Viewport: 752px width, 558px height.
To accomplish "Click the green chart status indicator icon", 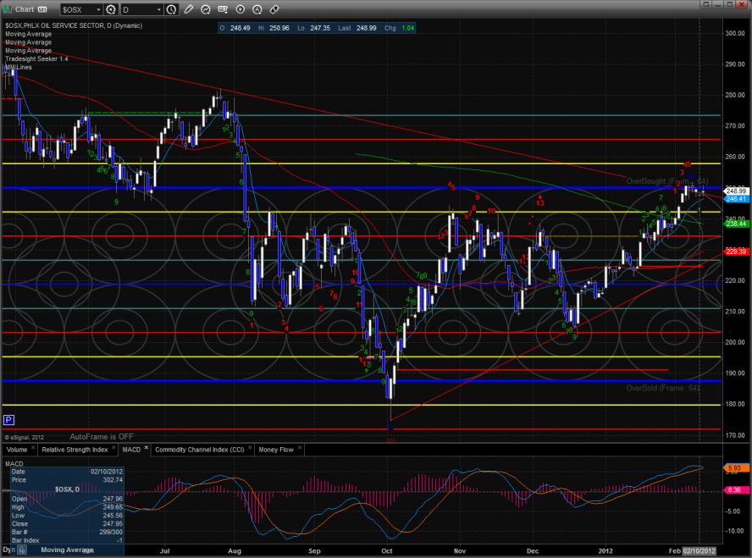I will (x=7, y=9).
